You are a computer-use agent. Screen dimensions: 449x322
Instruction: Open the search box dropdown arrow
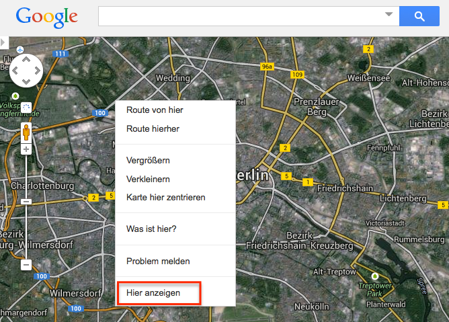388,15
